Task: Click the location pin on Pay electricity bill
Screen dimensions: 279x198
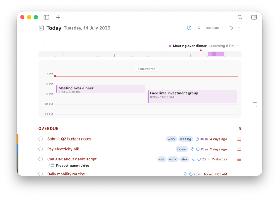Action: tap(192, 149)
